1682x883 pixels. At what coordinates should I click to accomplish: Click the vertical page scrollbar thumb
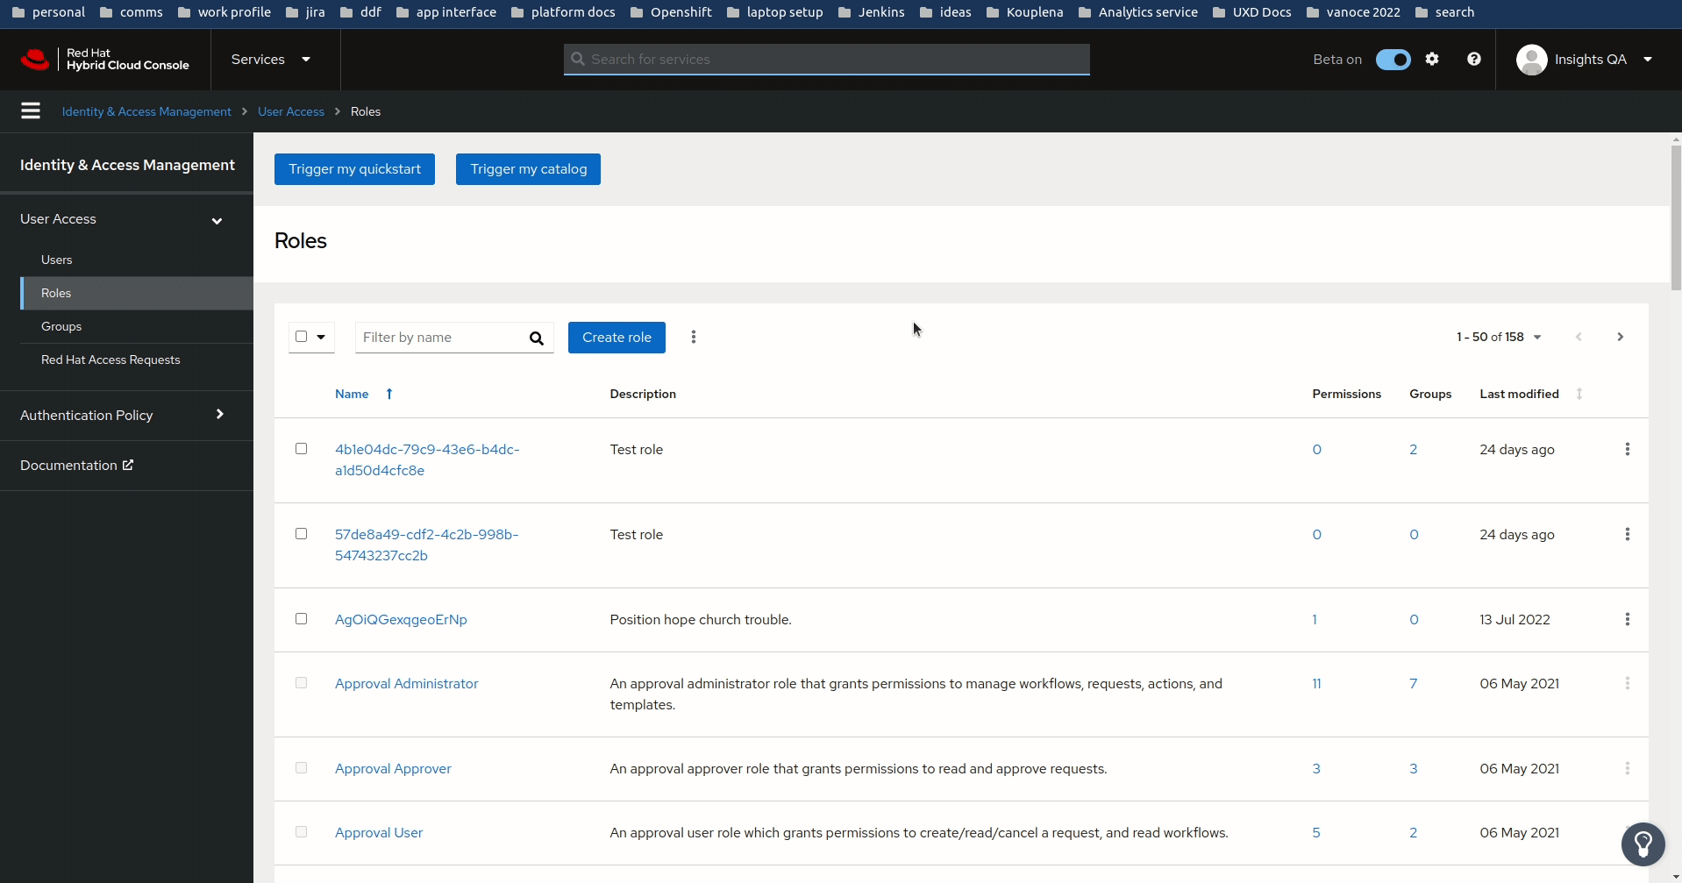click(1676, 217)
